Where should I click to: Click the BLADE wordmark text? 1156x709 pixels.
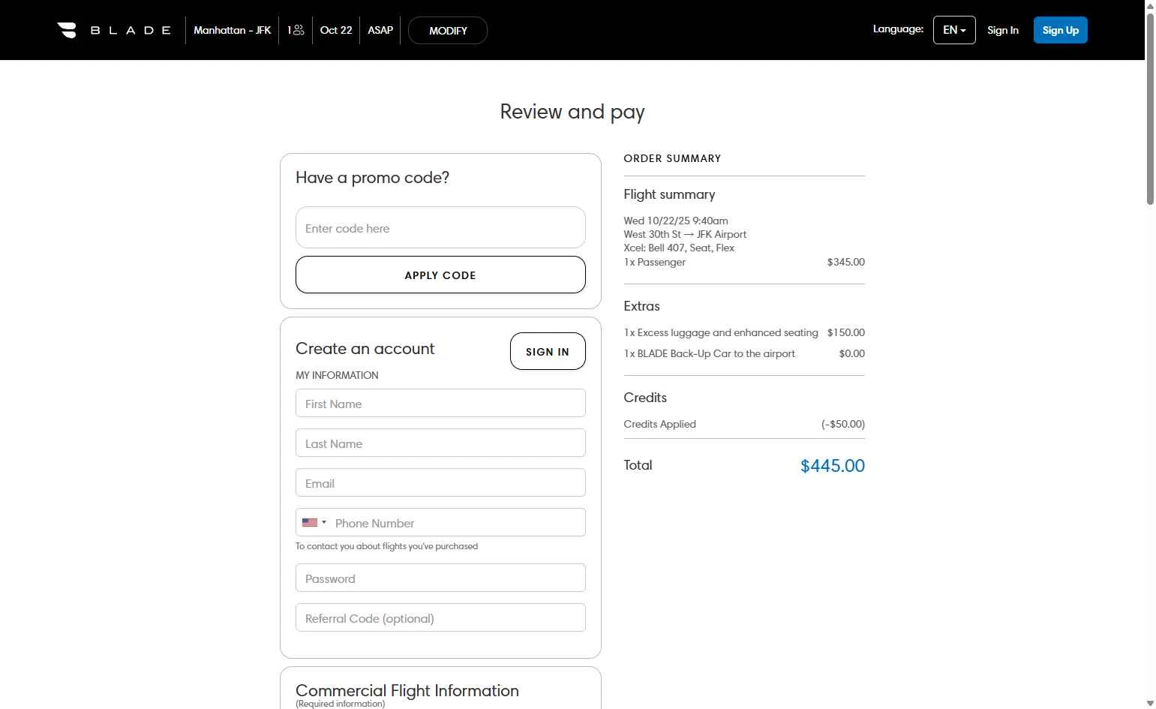[x=131, y=30]
